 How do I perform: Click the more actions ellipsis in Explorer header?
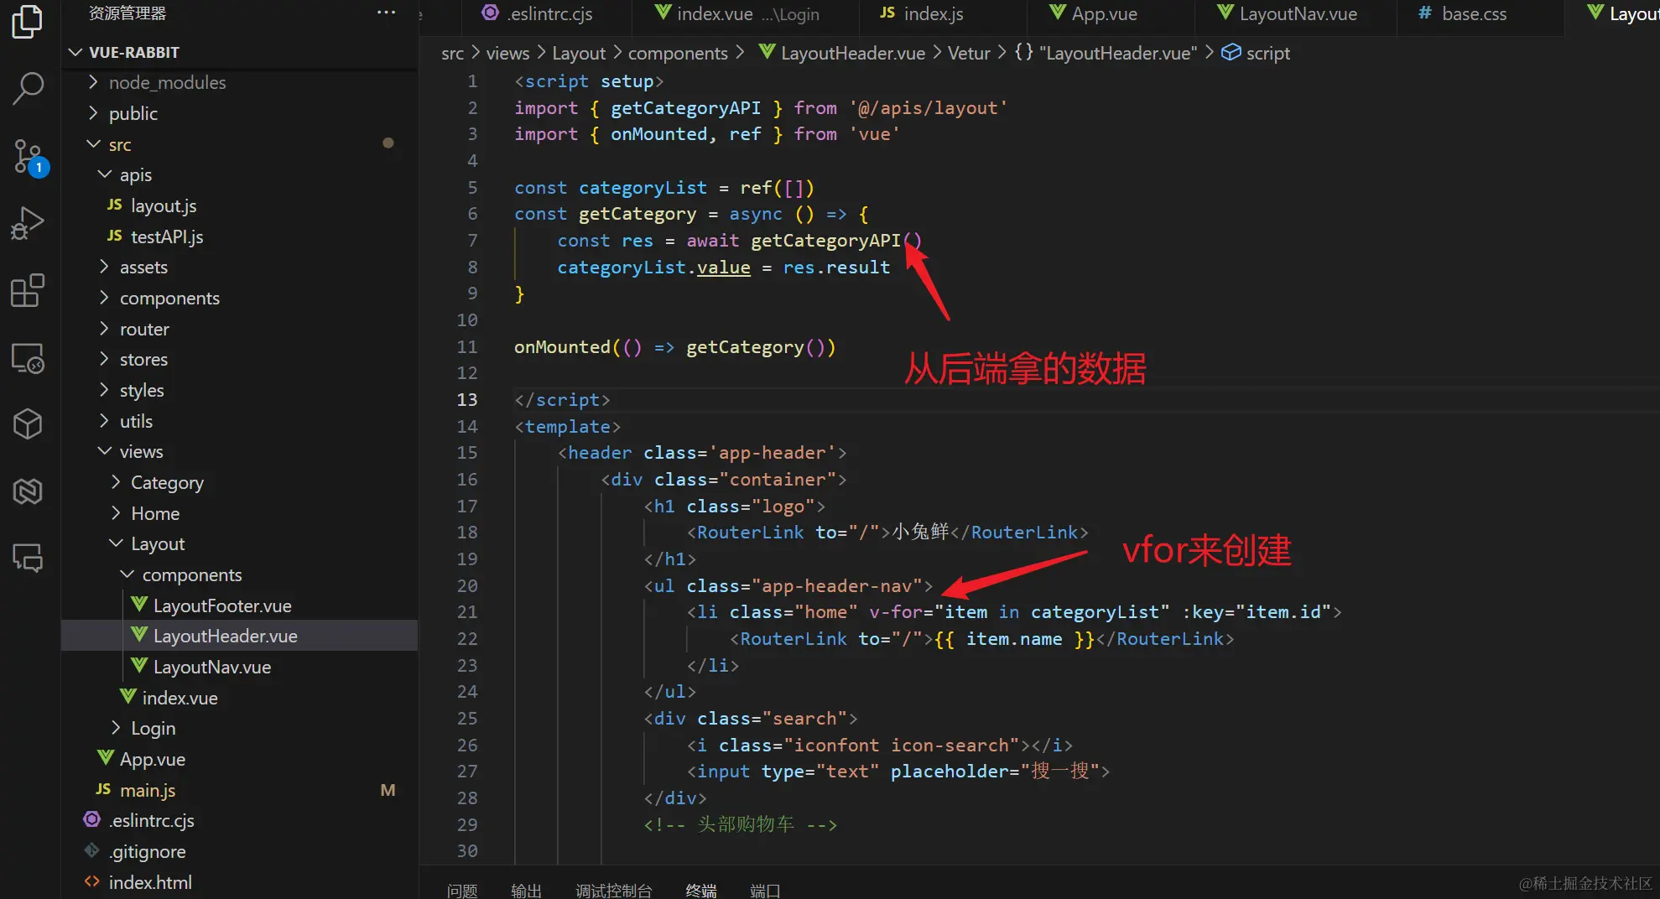coord(385,12)
